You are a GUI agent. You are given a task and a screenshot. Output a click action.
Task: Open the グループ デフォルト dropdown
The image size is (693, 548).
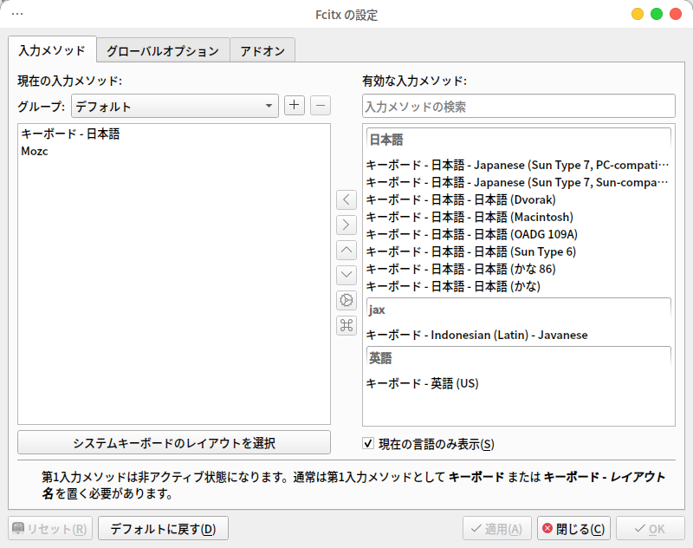[x=173, y=107]
